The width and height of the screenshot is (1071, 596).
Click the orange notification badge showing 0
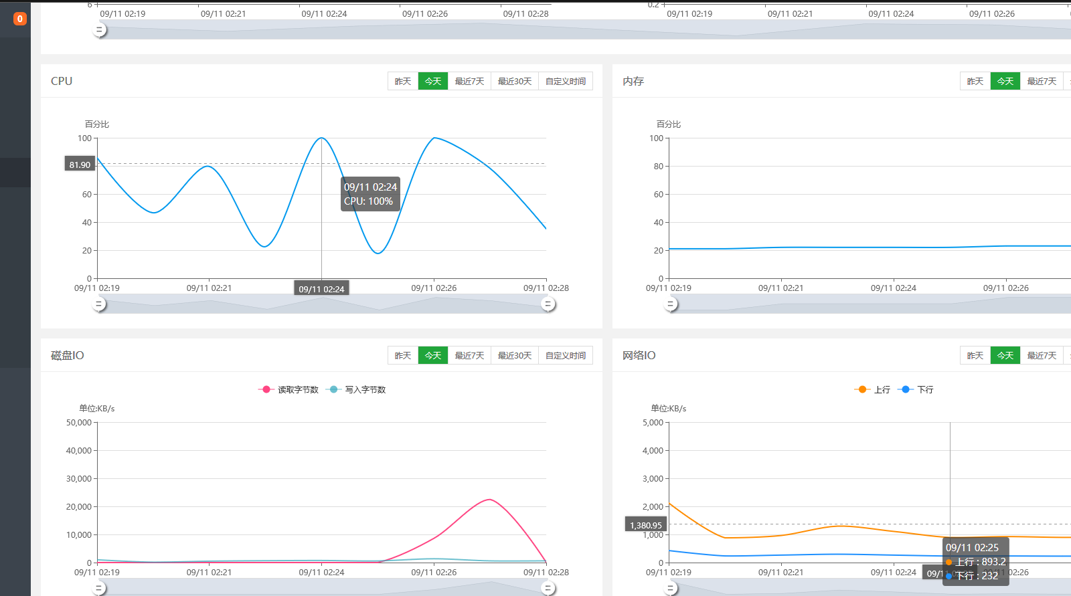click(x=20, y=19)
